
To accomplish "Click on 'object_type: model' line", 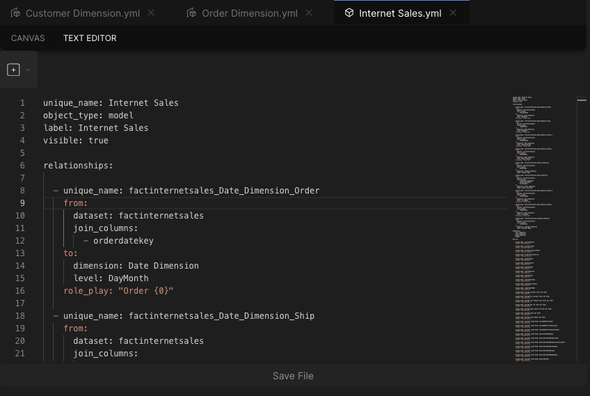I will pos(88,116).
